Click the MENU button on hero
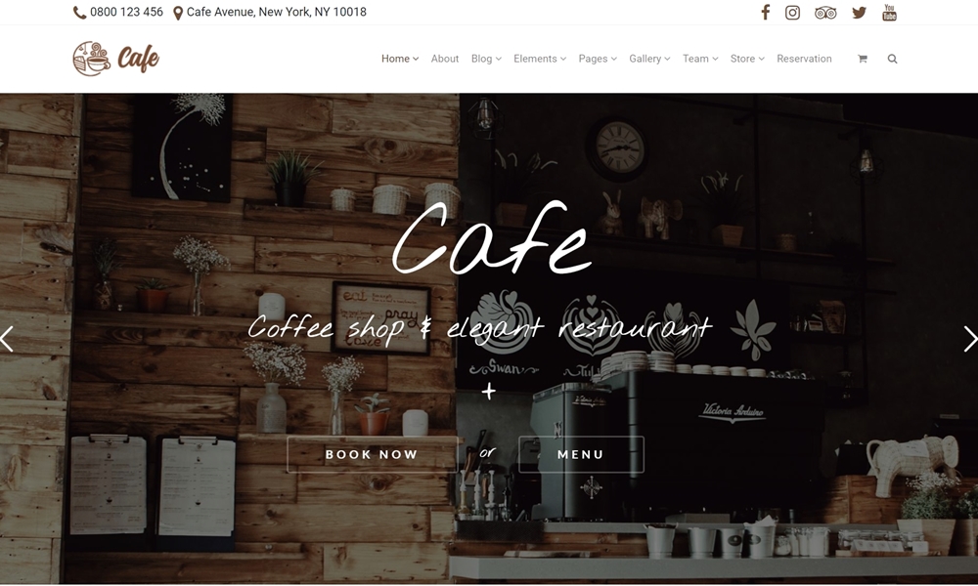The height and width of the screenshot is (586, 978). click(581, 454)
